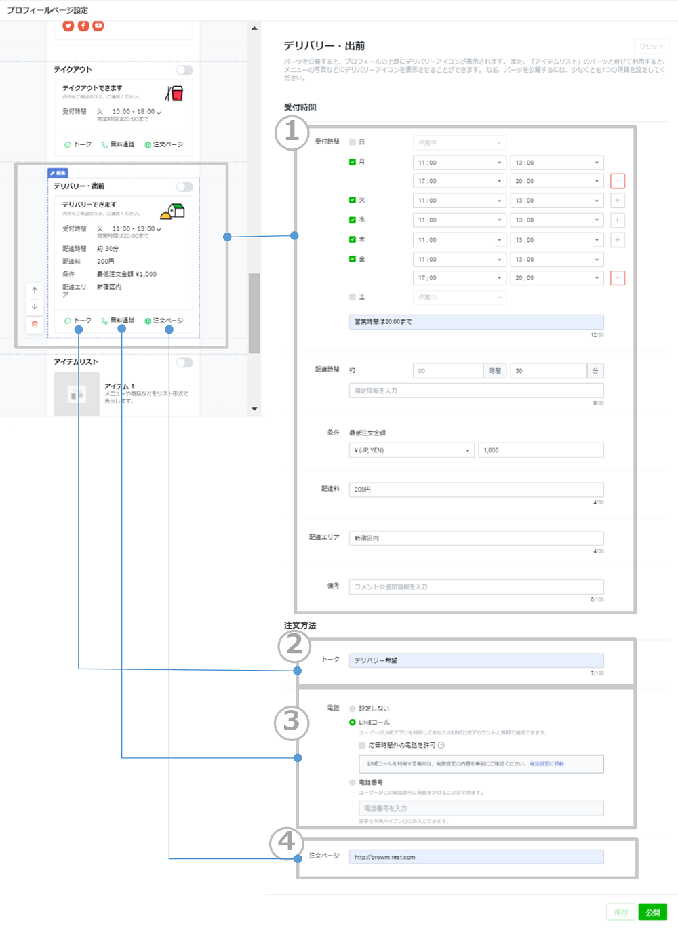This screenshot has height=937, width=678.
Task: Open the ¥ (JP, YEN) currency dropdown
Action: tap(412, 450)
